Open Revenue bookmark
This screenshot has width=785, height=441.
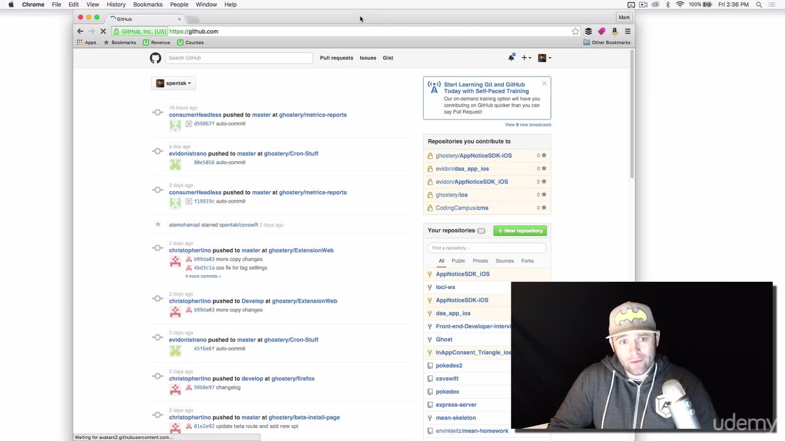(x=156, y=42)
